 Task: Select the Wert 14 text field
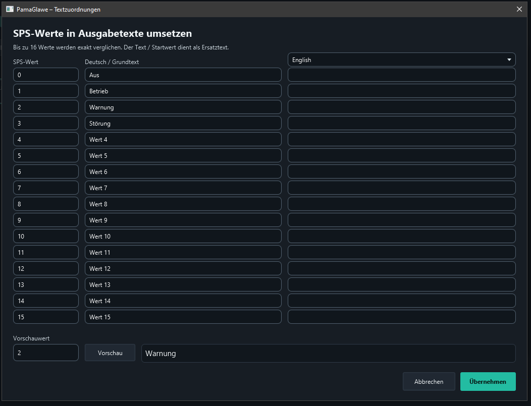coord(183,301)
